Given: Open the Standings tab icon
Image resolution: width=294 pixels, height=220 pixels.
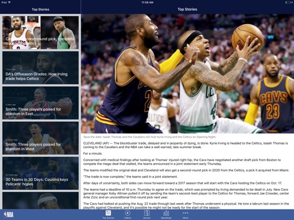Looking at the screenshot, I should pos(166,213).
